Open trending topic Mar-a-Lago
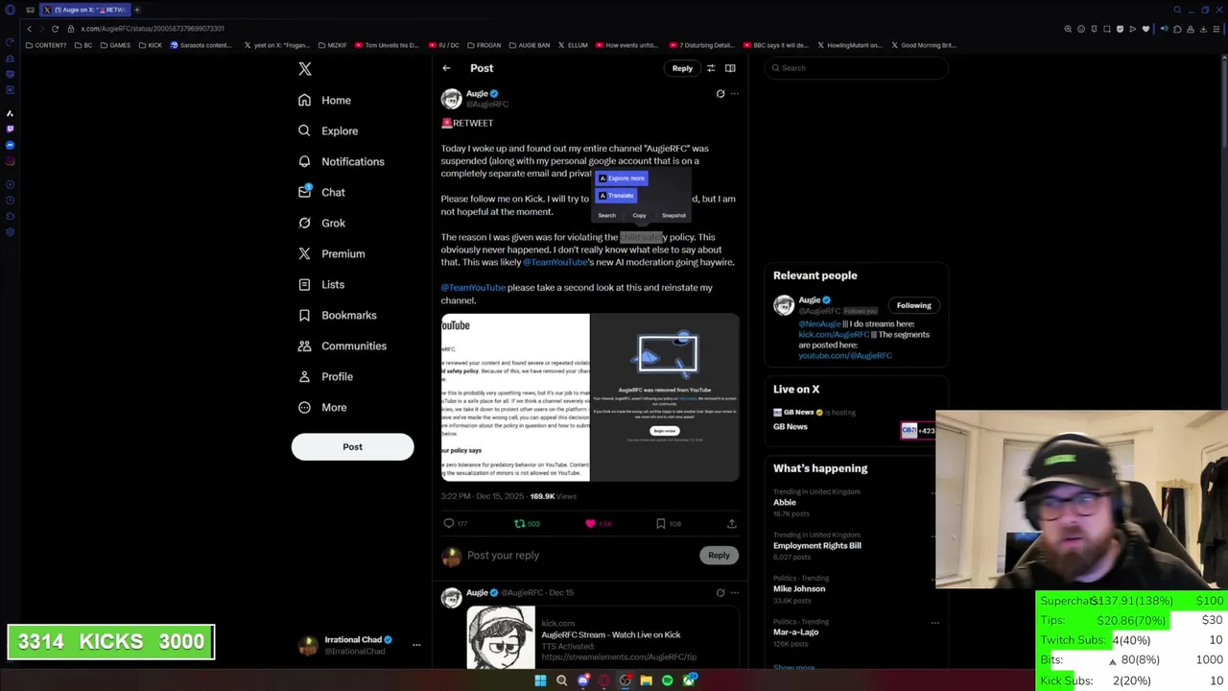This screenshot has width=1228, height=691. click(x=796, y=631)
